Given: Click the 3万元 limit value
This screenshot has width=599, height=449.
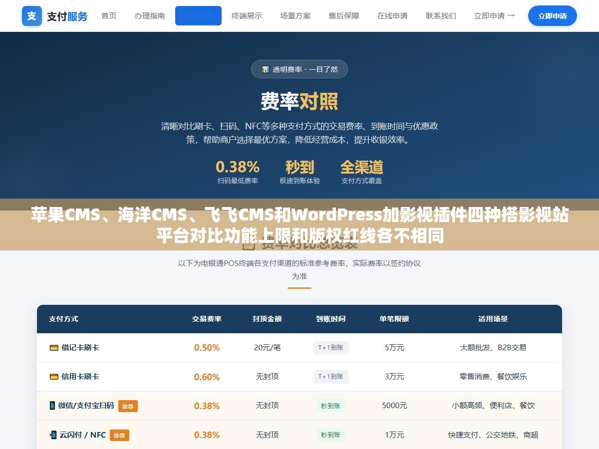Looking at the screenshot, I should point(394,377).
